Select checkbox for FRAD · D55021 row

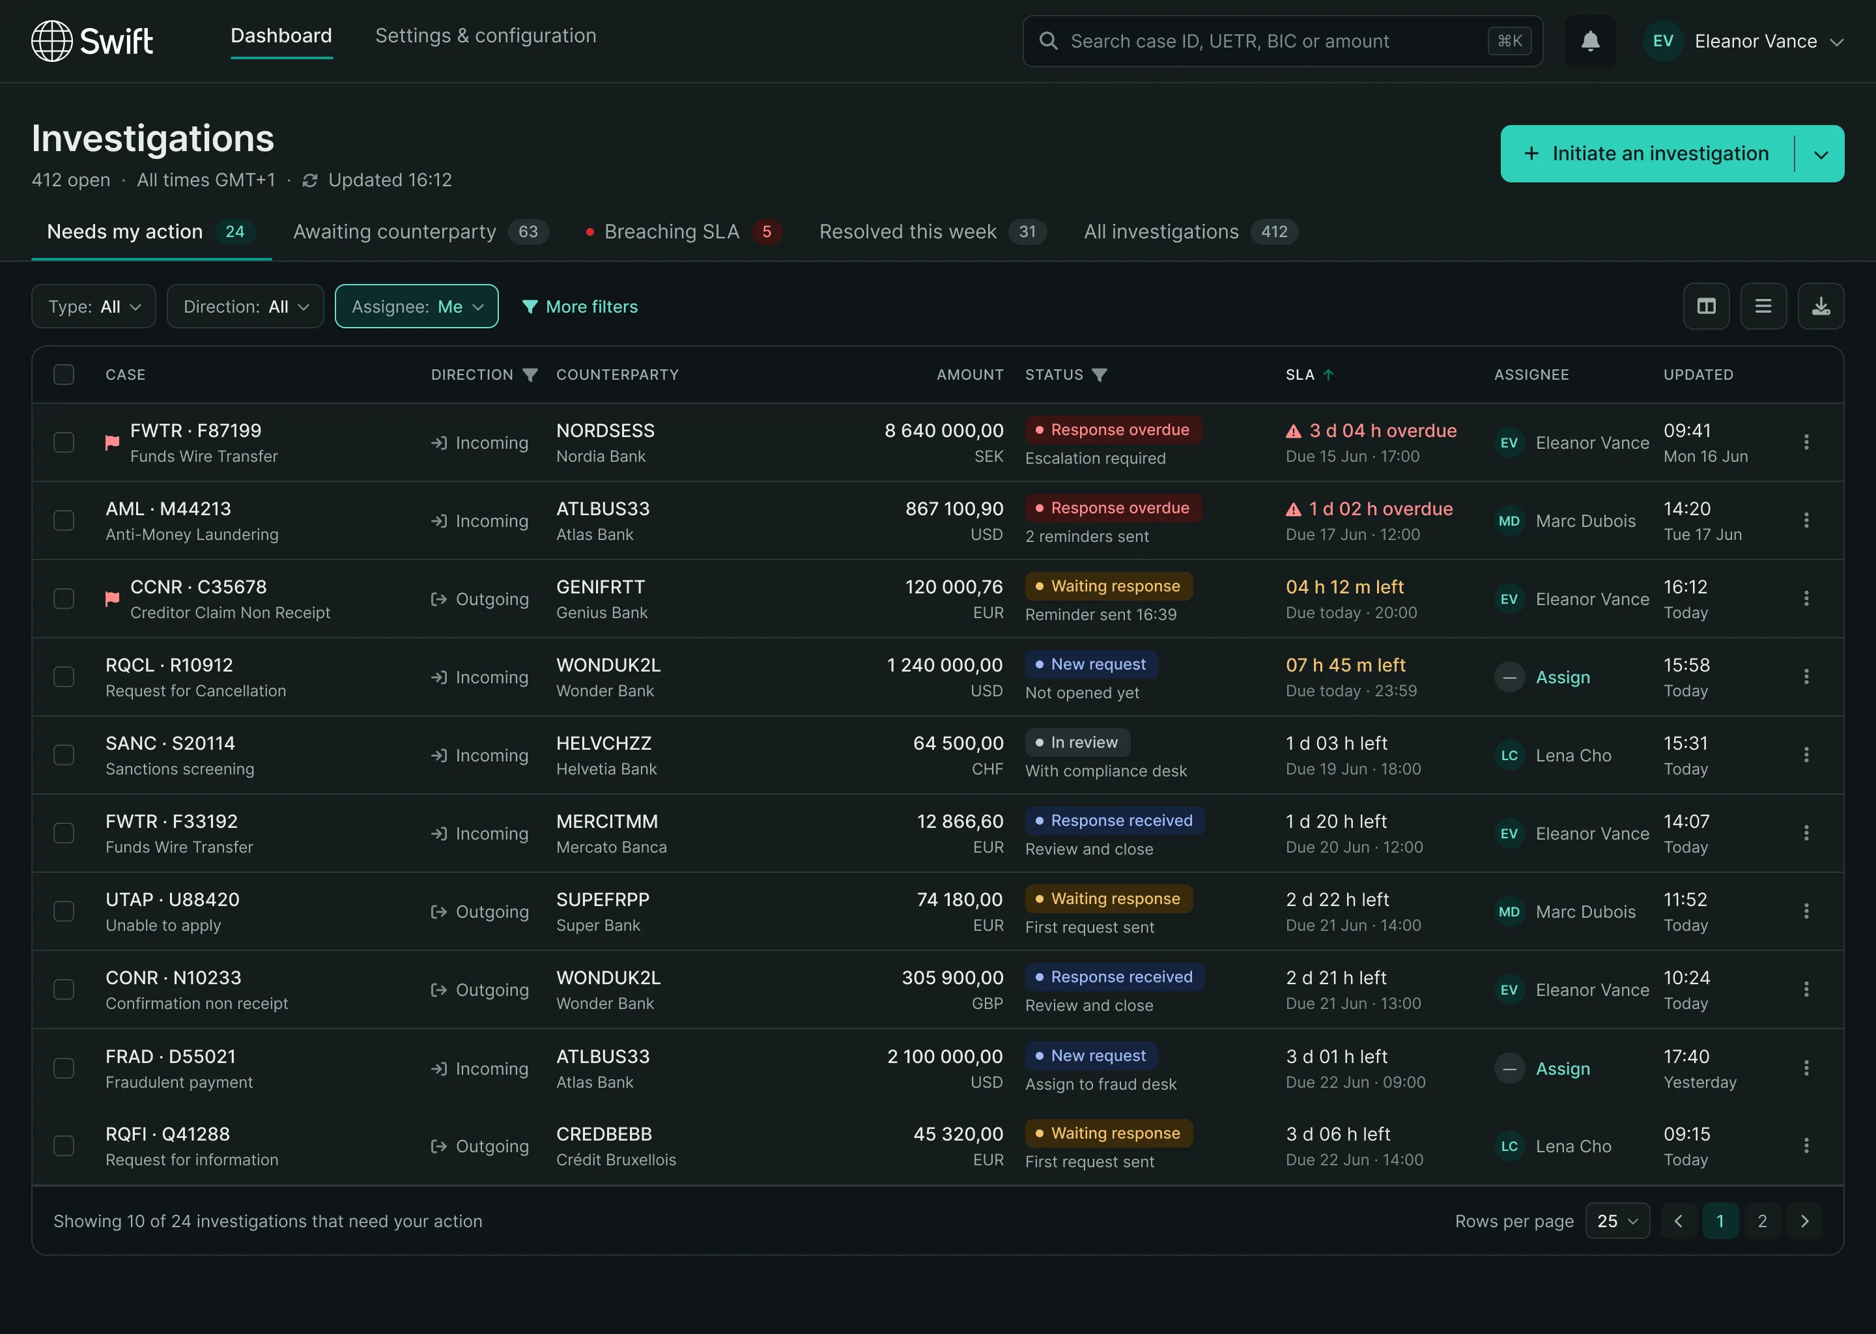click(x=64, y=1068)
